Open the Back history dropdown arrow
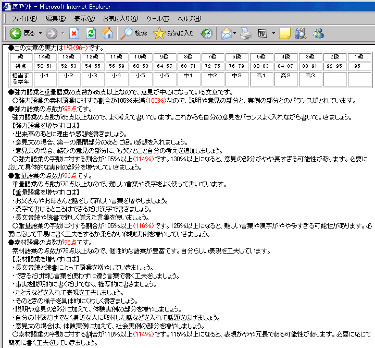This screenshot has width=375, height=348. pyautogui.click(x=40, y=33)
